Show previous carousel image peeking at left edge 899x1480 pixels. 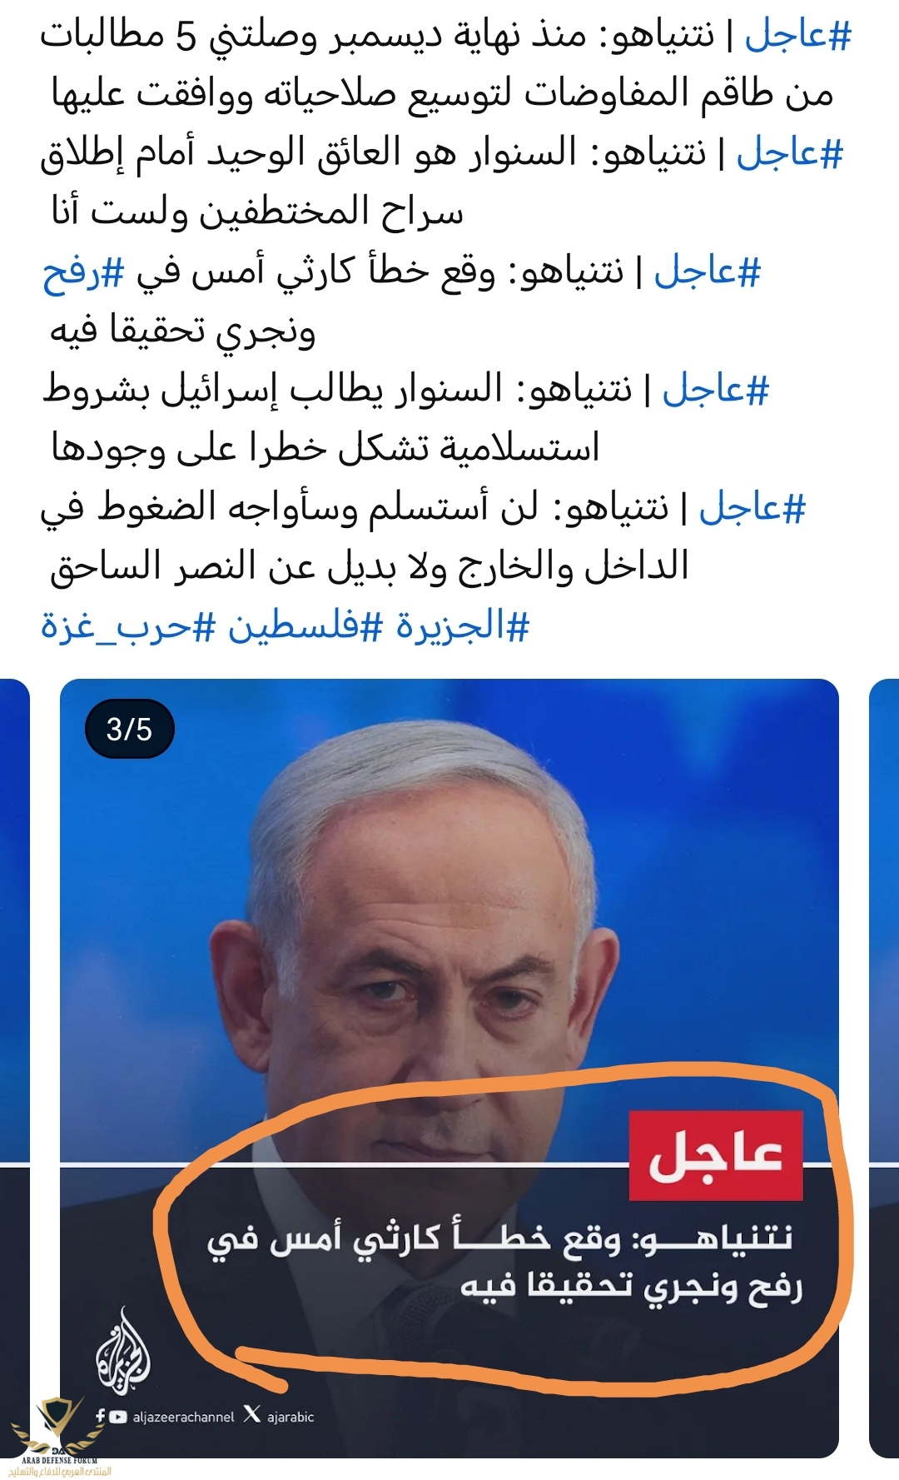pos(15,1069)
